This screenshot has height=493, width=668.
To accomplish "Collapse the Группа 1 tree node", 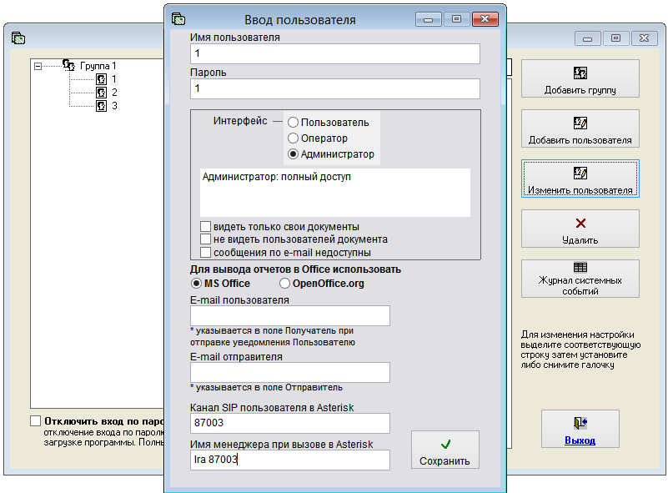I will pos(38,66).
